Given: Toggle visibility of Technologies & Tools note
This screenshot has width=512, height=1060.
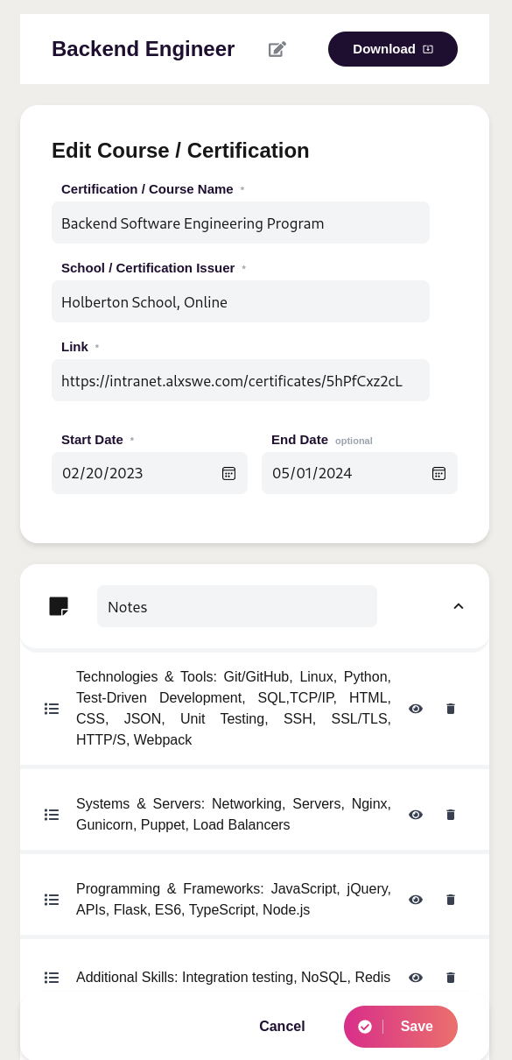Looking at the screenshot, I should (x=416, y=709).
